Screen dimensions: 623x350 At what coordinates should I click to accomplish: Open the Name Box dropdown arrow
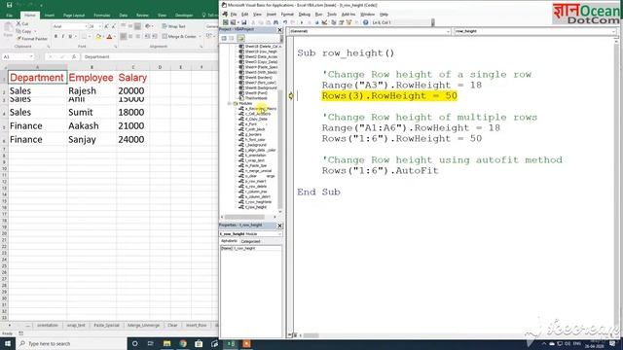[31, 56]
